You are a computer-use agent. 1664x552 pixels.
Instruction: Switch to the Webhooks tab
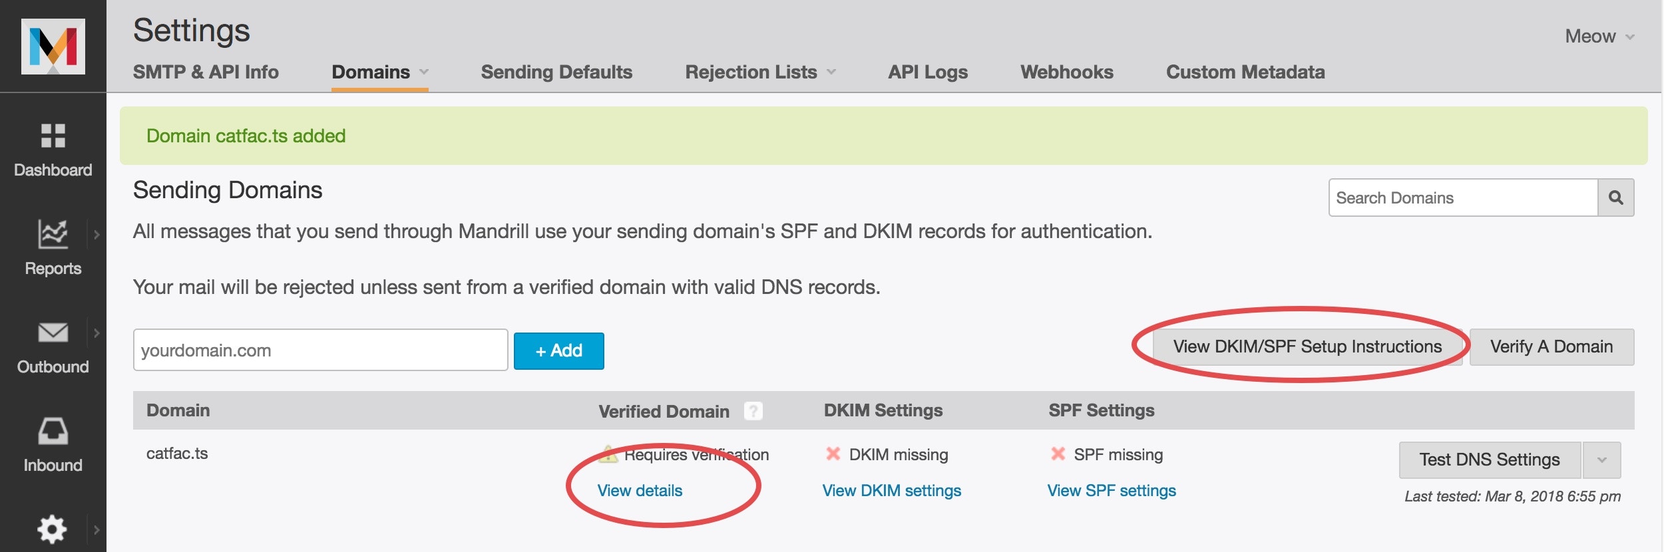point(1067,72)
